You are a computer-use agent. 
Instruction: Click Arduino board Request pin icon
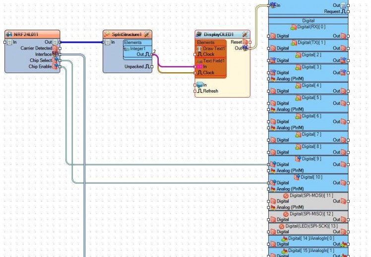click(x=343, y=11)
